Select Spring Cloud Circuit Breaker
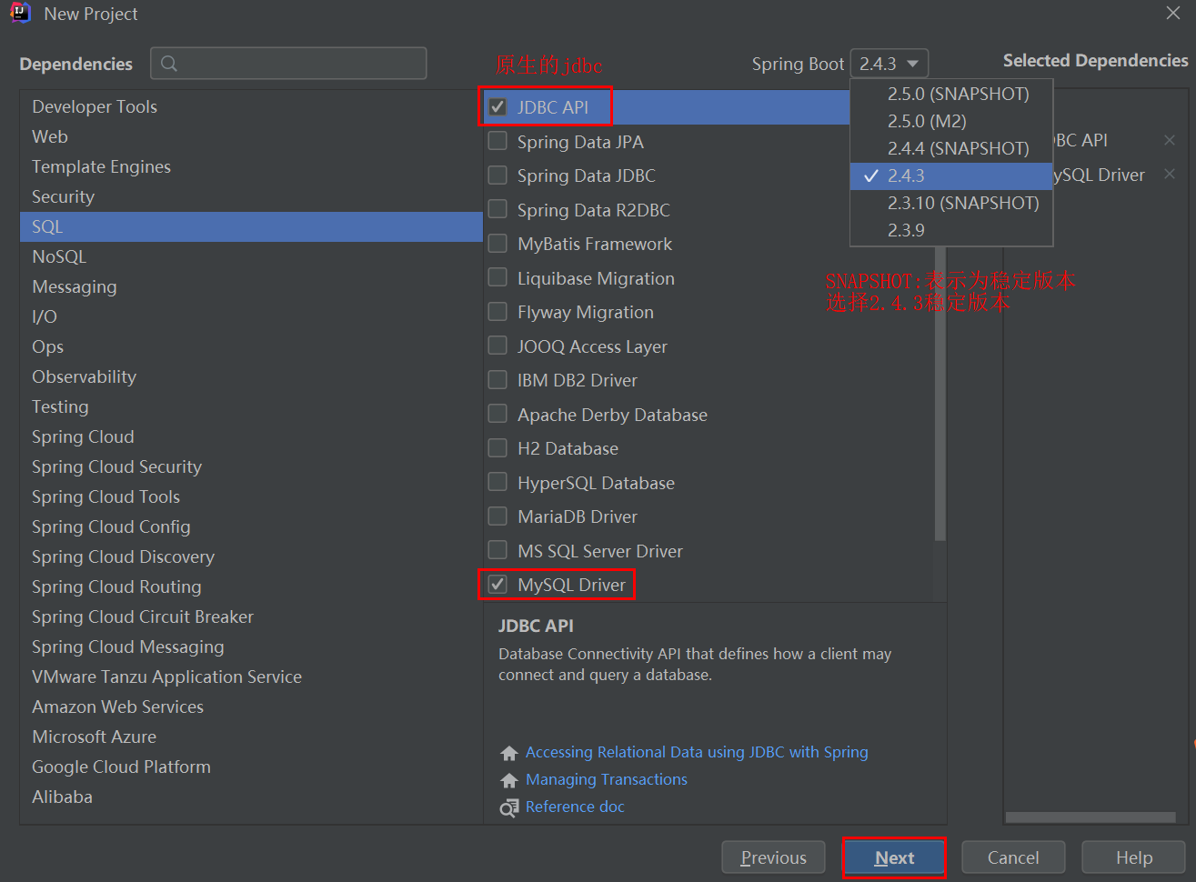The image size is (1196, 882). 251,616
